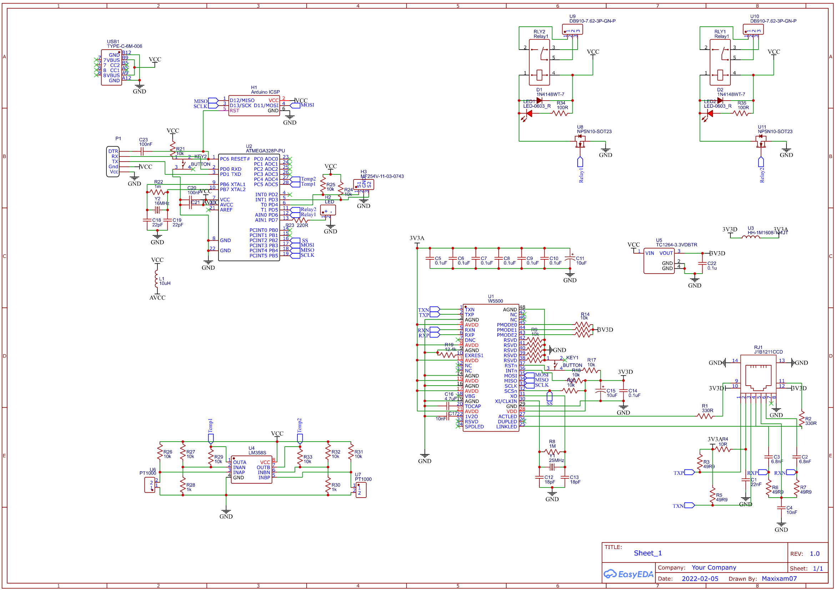The image size is (835, 590).
Task: Click the REV 1.0 value
Action: [x=815, y=554]
